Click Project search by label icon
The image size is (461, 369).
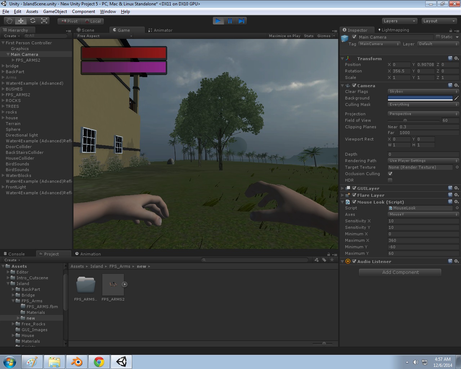324,260
